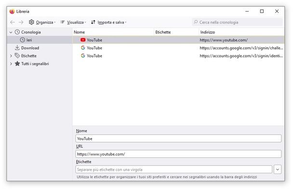Sort by the Etichette column header
The height and width of the screenshot is (192, 294).
[176, 32]
